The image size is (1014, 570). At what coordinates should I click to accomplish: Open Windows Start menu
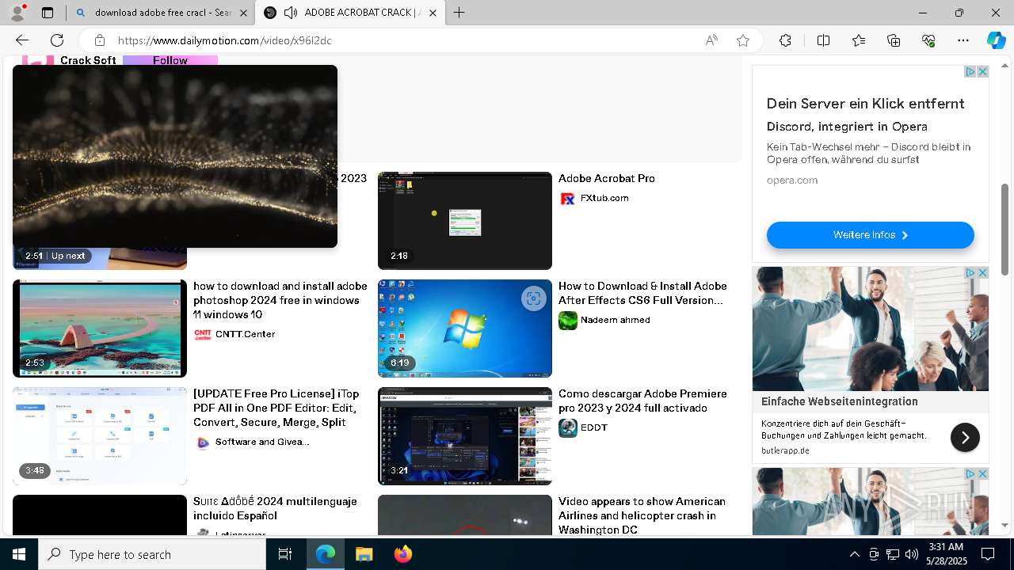[19, 554]
